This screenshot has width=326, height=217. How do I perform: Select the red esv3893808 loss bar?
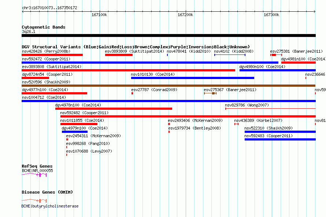[128, 70]
